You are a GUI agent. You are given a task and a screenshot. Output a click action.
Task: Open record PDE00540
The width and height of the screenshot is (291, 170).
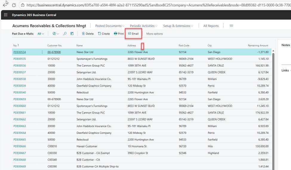(19, 92)
